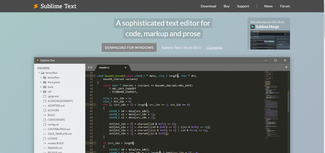Click the README.md markup icon
The image size is (325, 153).
[x=44, y=148]
